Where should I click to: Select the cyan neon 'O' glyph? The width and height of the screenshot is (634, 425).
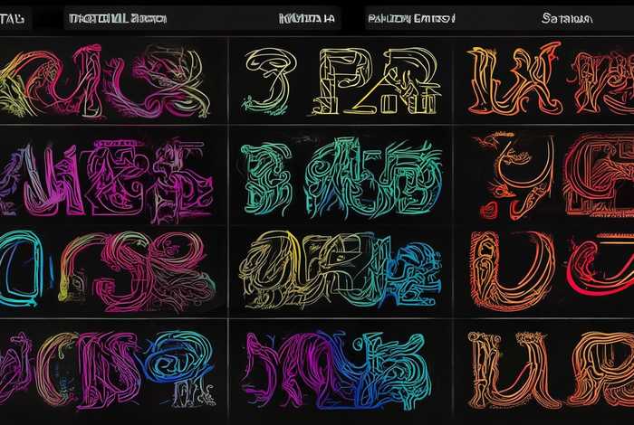(x=27, y=267)
